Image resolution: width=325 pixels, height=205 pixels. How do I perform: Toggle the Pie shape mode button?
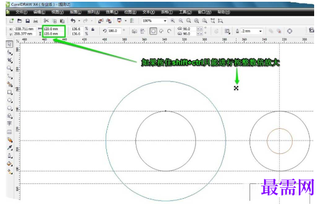(x=161, y=31)
